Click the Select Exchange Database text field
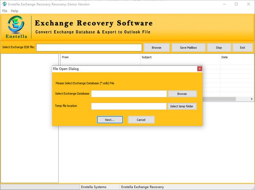Image resolution: width=255 pixels, height=190 pixels. [x=129, y=94]
